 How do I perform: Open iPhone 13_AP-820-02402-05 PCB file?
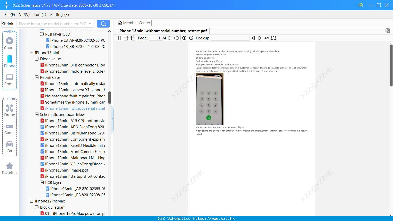75,40
